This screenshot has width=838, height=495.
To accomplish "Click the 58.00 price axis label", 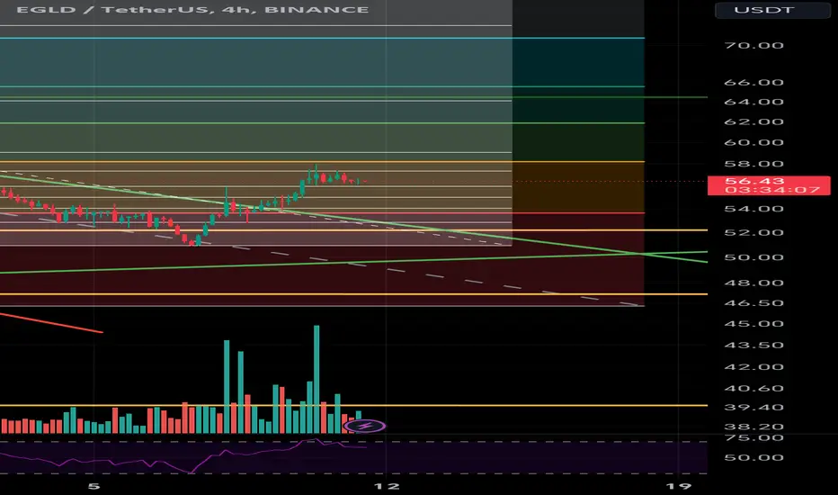I will point(753,164).
